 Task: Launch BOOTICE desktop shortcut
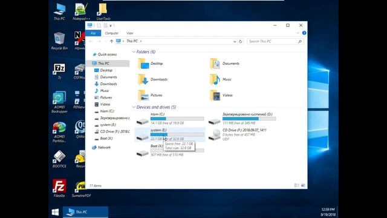click(x=59, y=159)
